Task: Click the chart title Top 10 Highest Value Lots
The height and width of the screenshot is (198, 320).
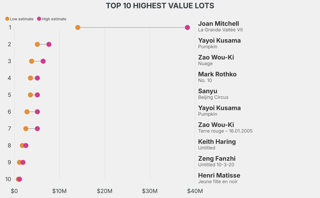Action: point(160,6)
